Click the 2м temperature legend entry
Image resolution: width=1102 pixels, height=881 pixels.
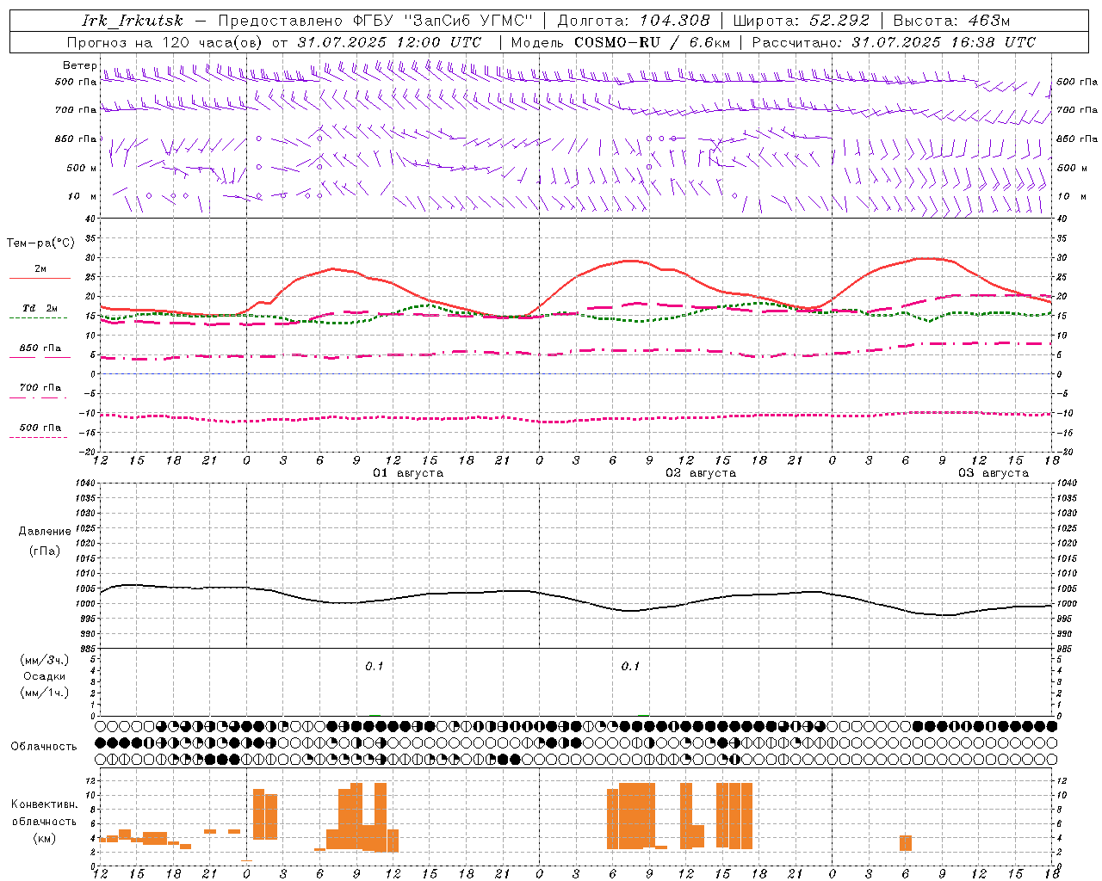tap(40, 268)
